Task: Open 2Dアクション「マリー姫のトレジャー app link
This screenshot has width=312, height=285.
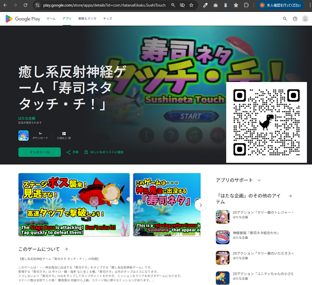Action: 263,212
